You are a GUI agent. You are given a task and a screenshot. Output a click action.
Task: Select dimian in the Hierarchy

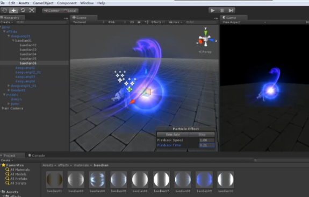(16, 99)
